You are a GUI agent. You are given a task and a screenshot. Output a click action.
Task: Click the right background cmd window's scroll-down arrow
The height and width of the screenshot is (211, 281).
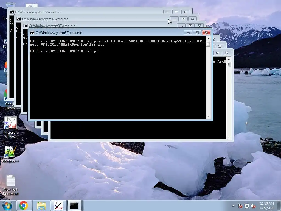tap(229, 137)
